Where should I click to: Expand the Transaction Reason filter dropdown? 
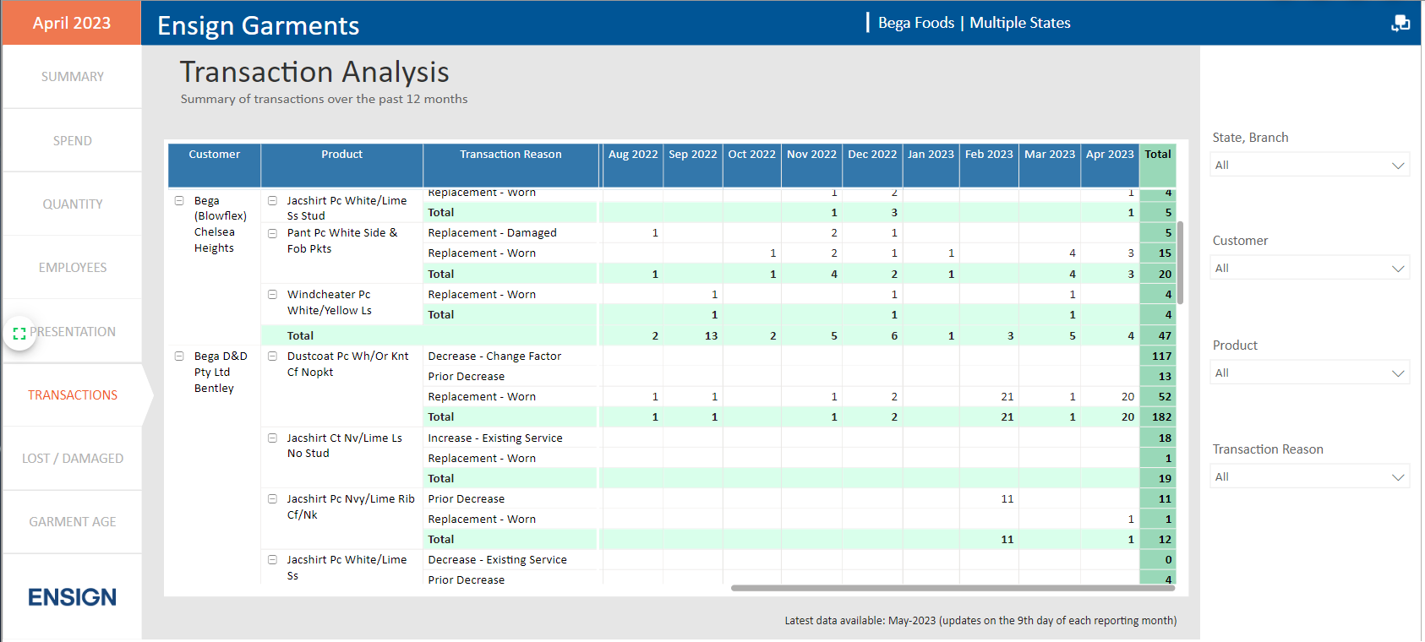(1309, 477)
